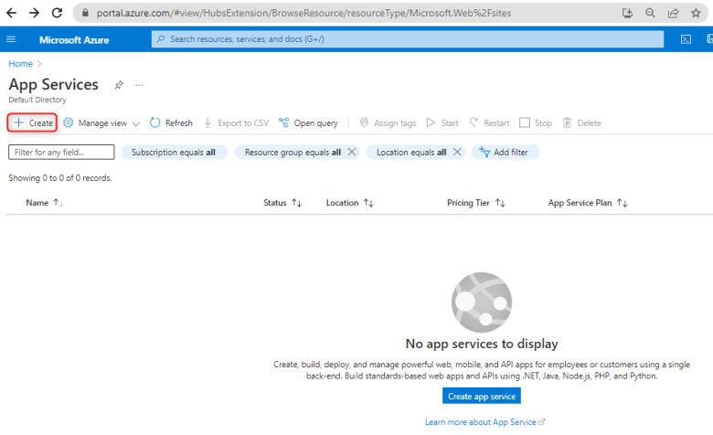Open the Location equals all filter
This screenshot has width=713, height=435.
(x=411, y=153)
